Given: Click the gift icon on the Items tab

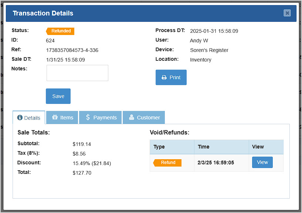Looking at the screenshot, I should pos(54,117).
